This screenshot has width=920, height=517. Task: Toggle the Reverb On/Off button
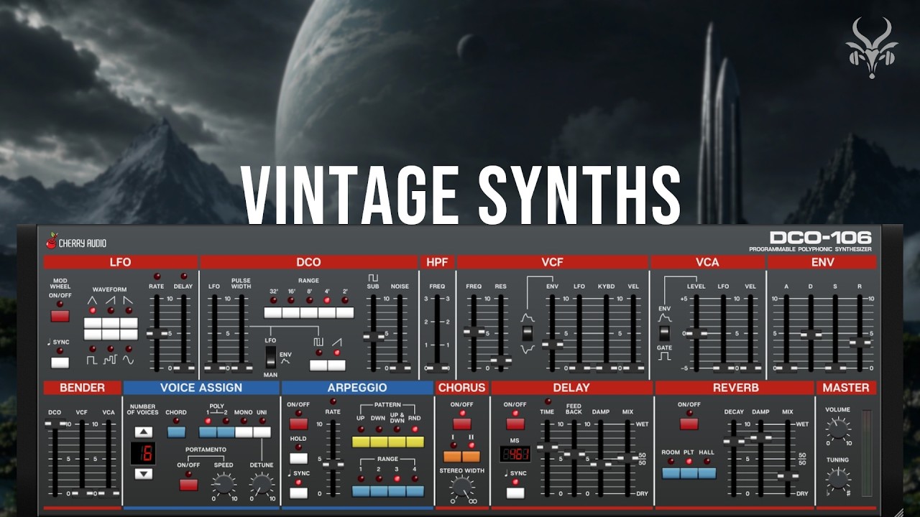689,424
